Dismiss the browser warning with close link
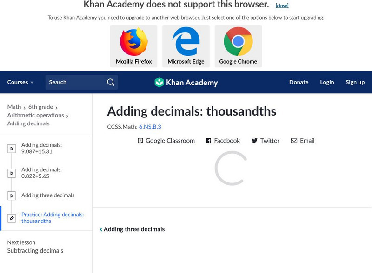 point(282,6)
